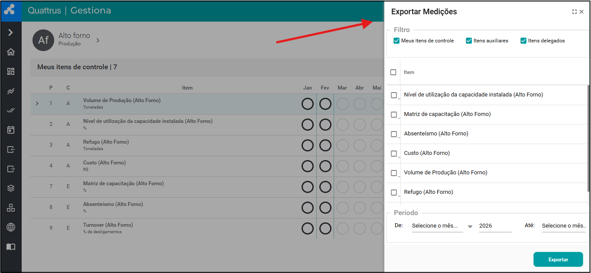Click the open book sidebar icon
Viewport: 591px width, 273px height.
(11, 247)
